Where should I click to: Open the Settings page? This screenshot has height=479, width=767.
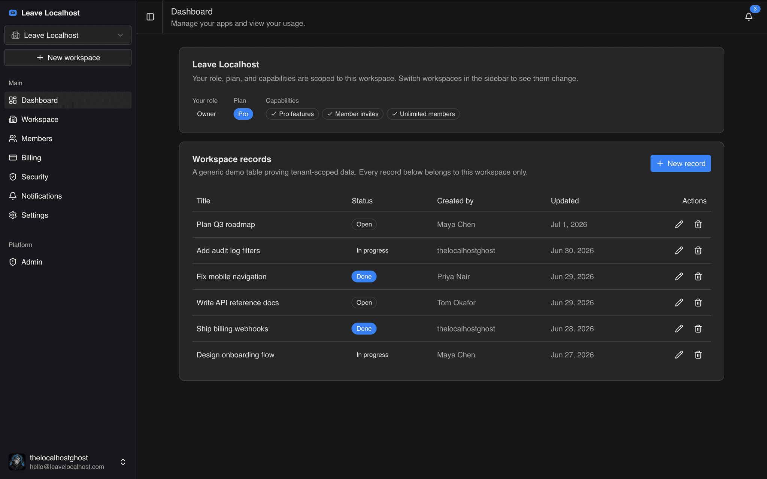[x=68, y=215]
